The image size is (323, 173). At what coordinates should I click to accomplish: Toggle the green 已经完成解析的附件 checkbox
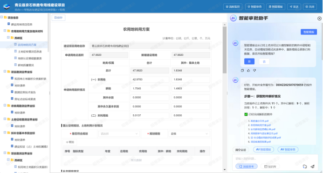coord(246,114)
